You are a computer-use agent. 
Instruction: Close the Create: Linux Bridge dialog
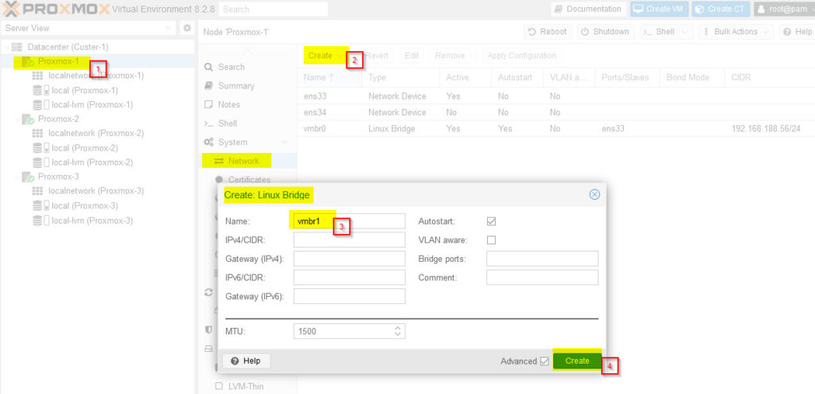(x=595, y=194)
